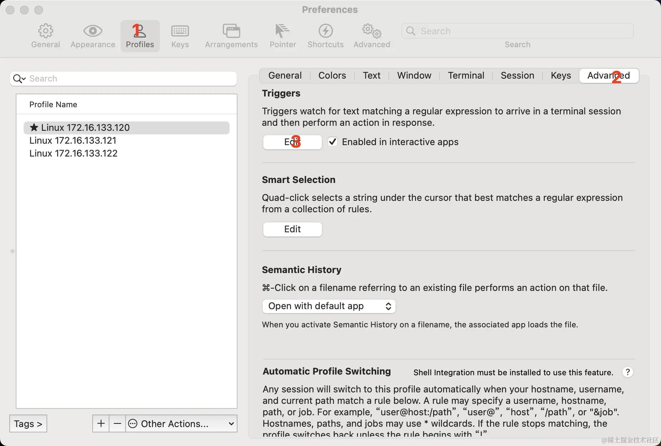Image resolution: width=661 pixels, height=446 pixels.
Task: Click Edit button under Triggers
Action: 292,142
